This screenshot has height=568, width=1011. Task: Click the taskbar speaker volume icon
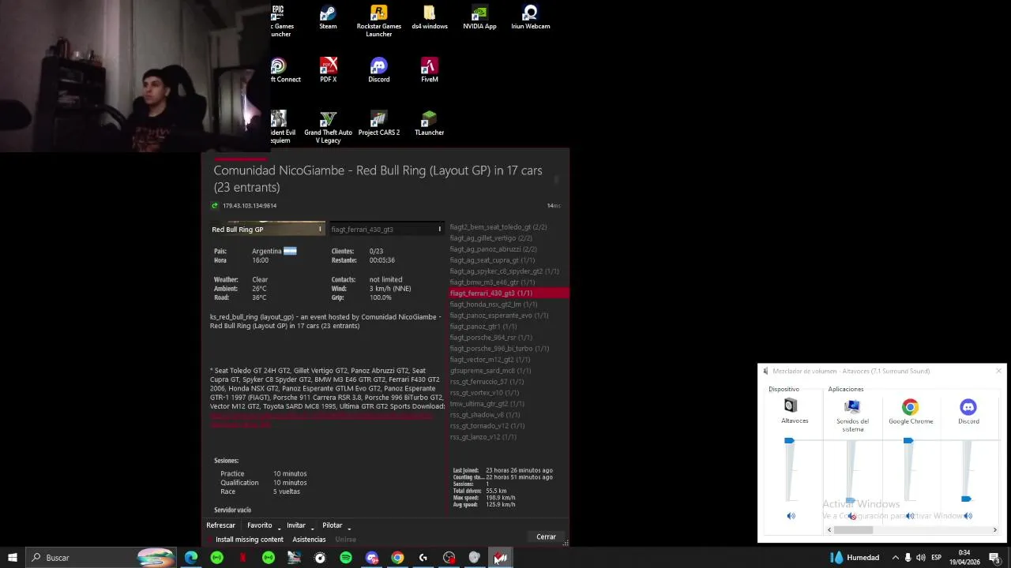click(x=921, y=558)
